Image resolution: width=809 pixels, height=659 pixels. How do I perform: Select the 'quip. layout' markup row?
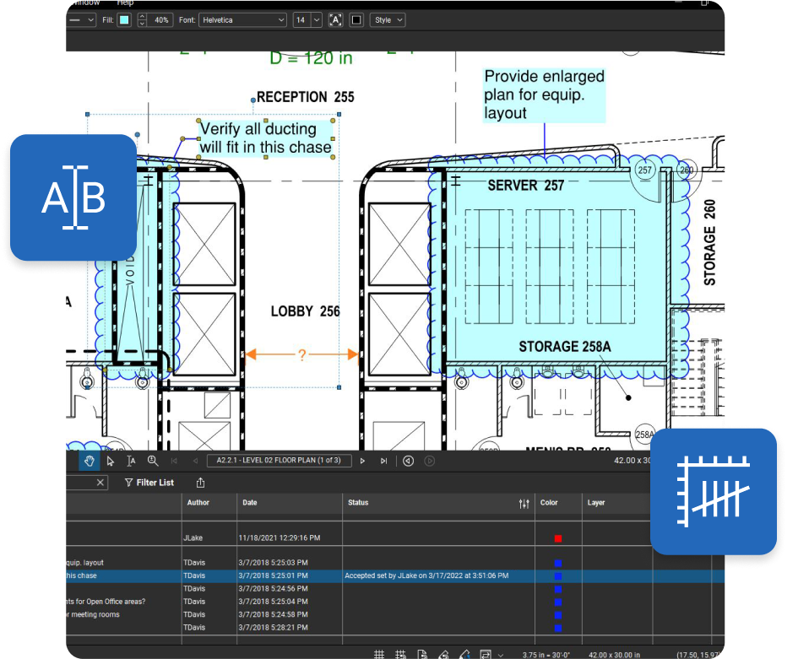[395, 563]
